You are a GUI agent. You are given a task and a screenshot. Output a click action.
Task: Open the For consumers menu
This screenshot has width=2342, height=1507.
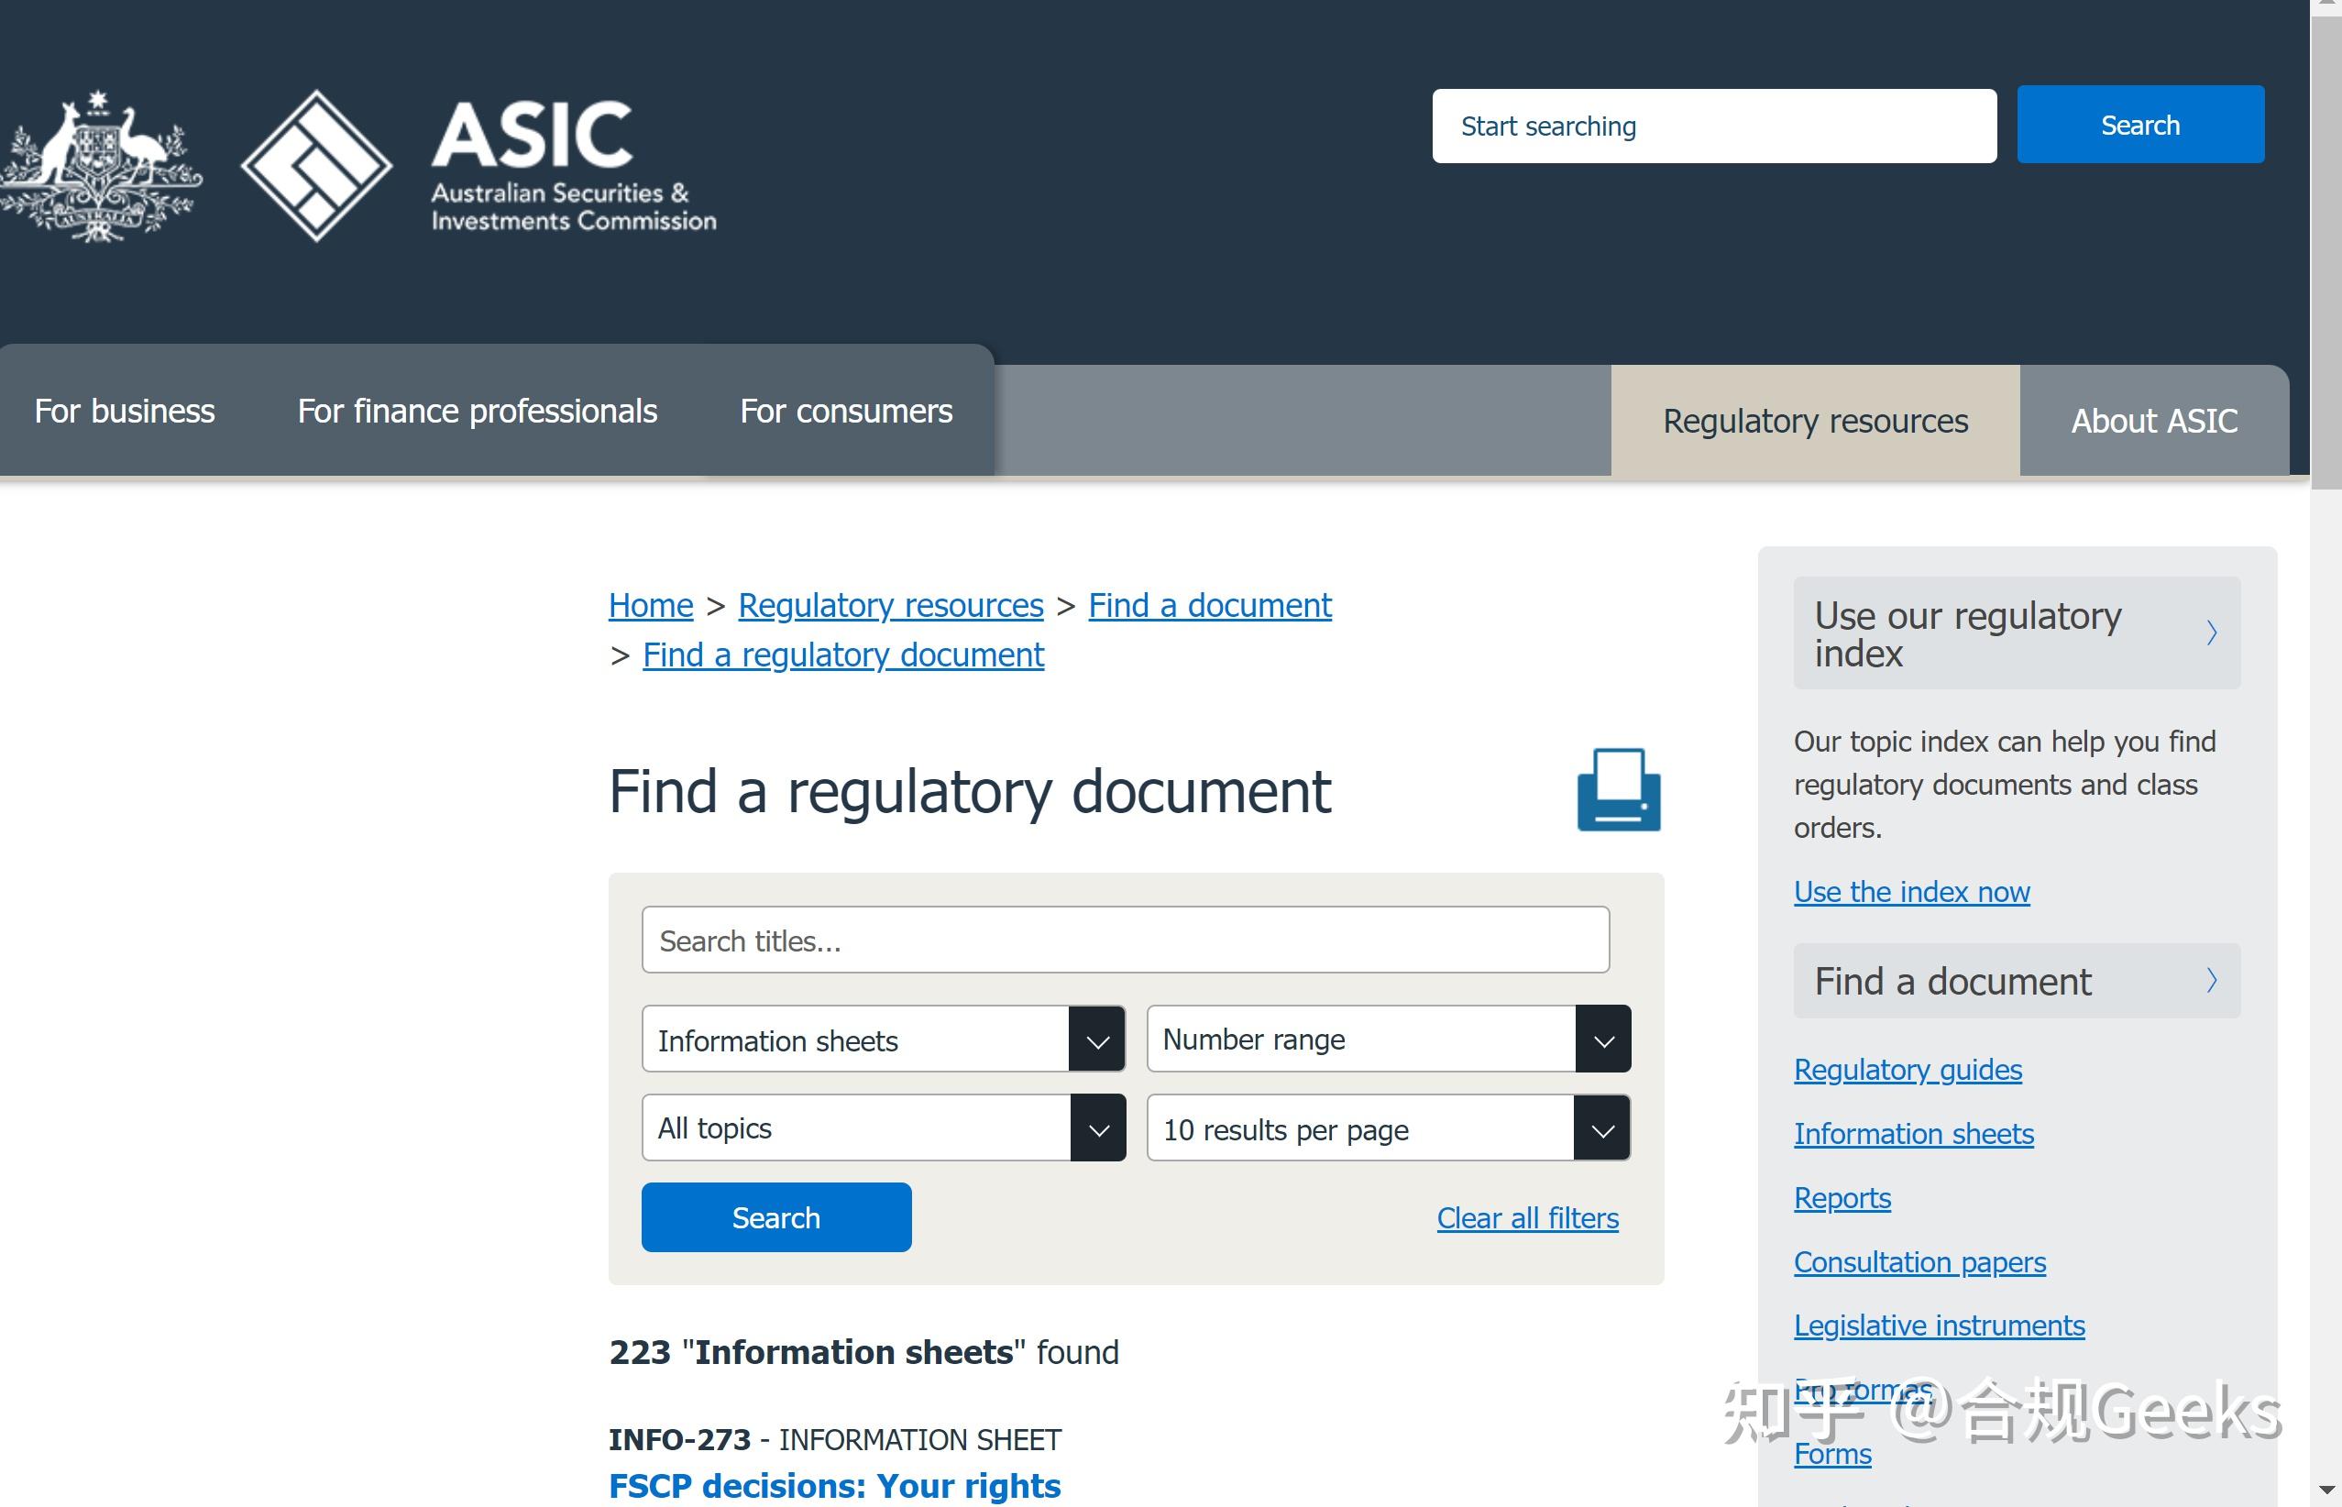845,411
